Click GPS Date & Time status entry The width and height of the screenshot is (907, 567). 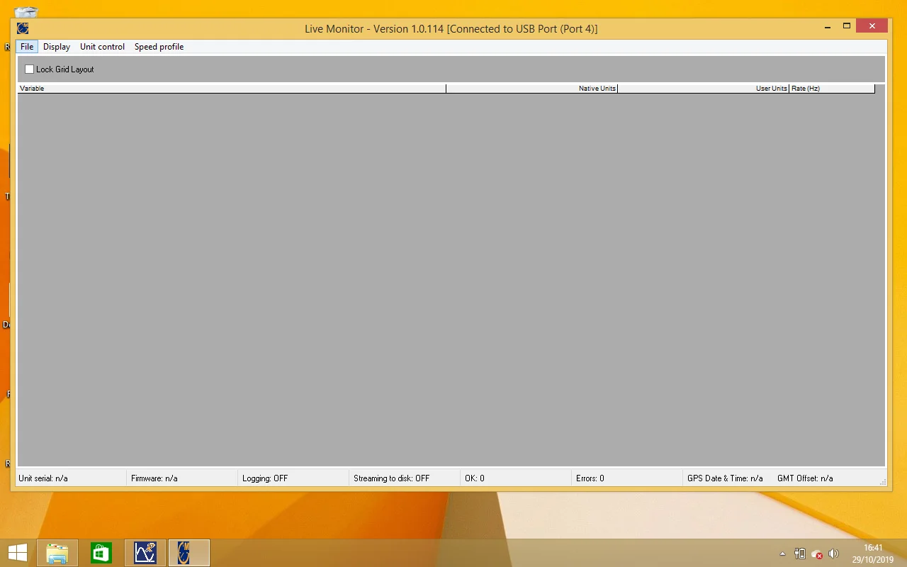(725, 478)
